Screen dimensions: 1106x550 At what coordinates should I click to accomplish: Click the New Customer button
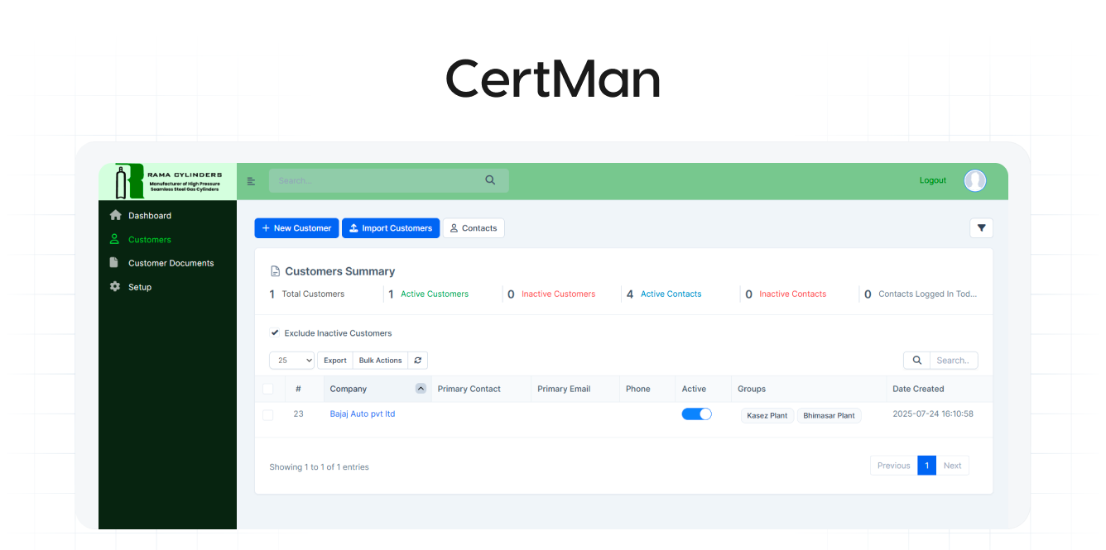click(296, 228)
